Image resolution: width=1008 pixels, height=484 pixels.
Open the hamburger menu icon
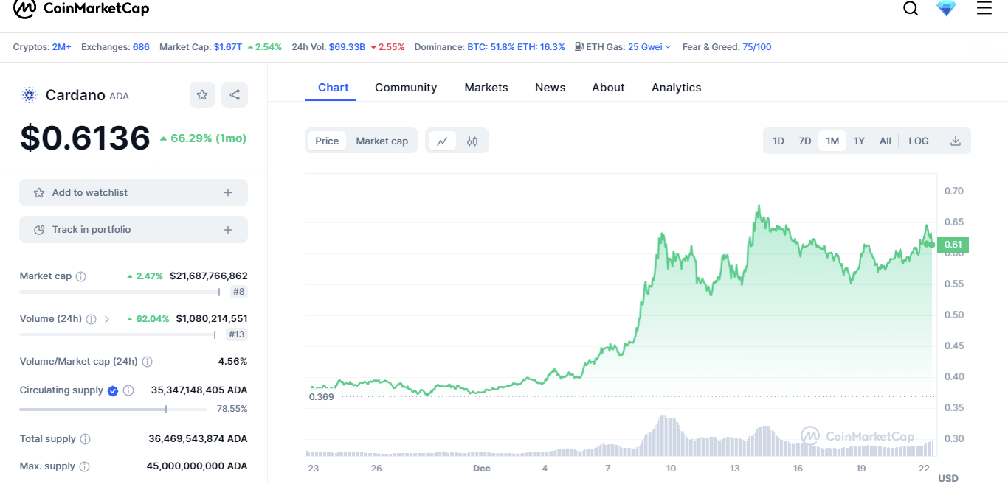(x=984, y=8)
